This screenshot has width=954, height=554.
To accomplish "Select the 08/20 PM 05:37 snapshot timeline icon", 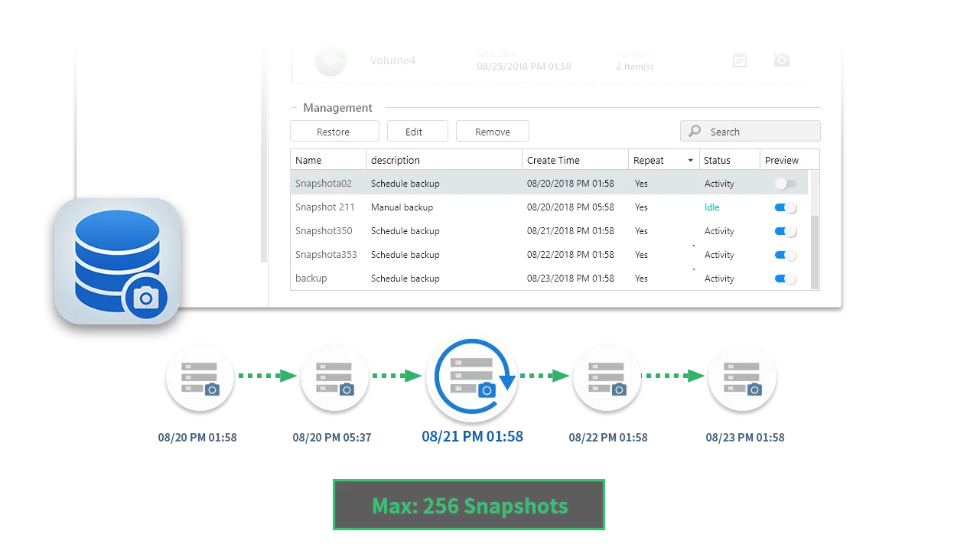I will coord(334,378).
